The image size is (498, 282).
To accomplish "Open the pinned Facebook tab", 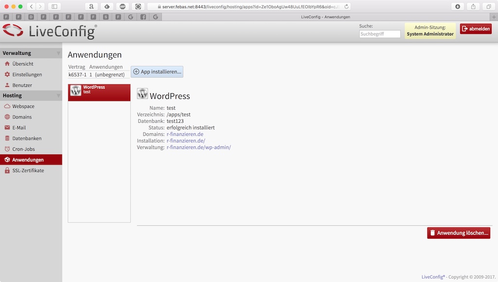I will click(143, 17).
